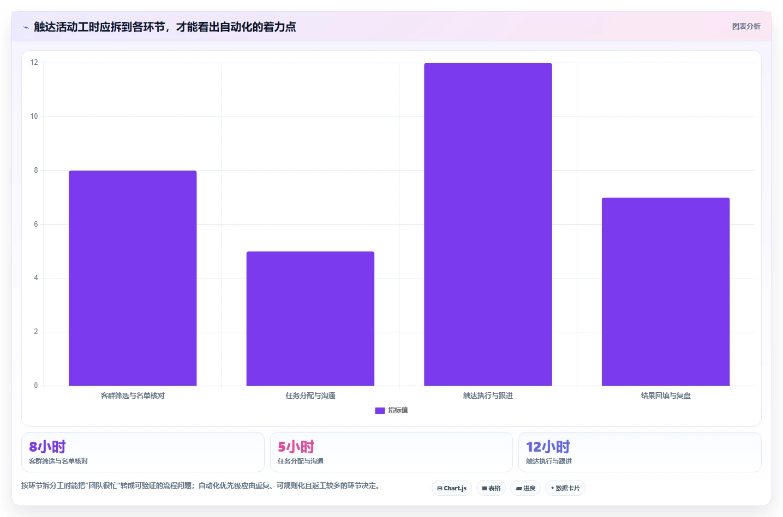The height and width of the screenshot is (517, 783).
Task: Click the y-axis value 0
Action: pos(36,386)
